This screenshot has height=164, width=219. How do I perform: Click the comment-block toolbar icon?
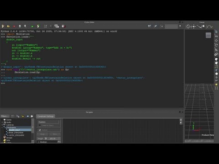pyautogui.click(x=57, y=26)
